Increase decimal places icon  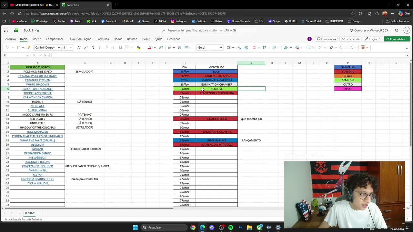tap(239, 47)
